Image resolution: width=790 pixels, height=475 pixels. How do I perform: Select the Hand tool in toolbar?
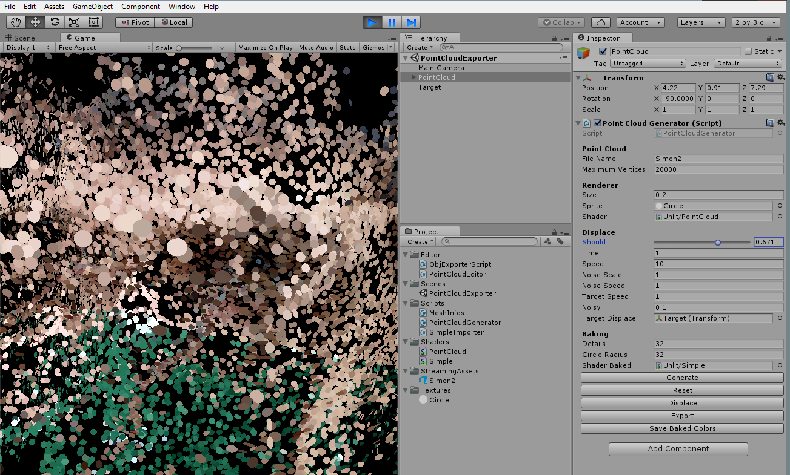click(16, 22)
